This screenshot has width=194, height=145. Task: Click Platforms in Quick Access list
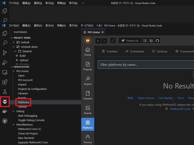click(24, 102)
